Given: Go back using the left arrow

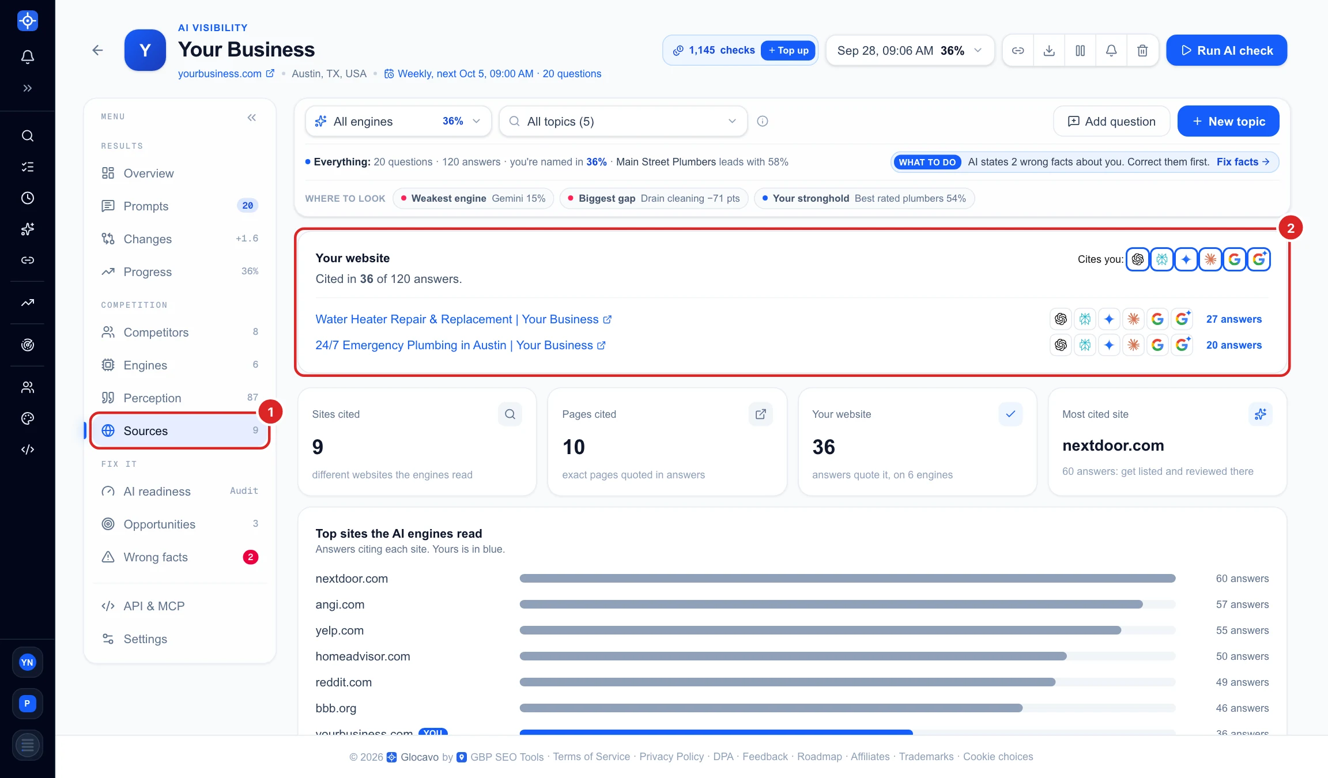Looking at the screenshot, I should [97, 50].
